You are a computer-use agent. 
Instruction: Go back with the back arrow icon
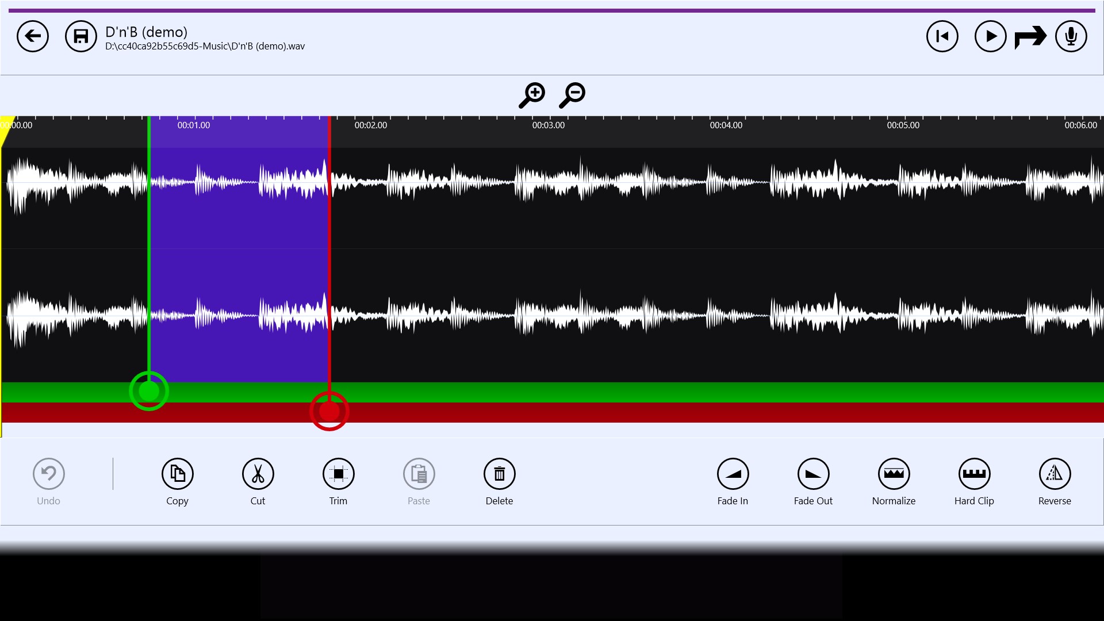click(x=33, y=36)
